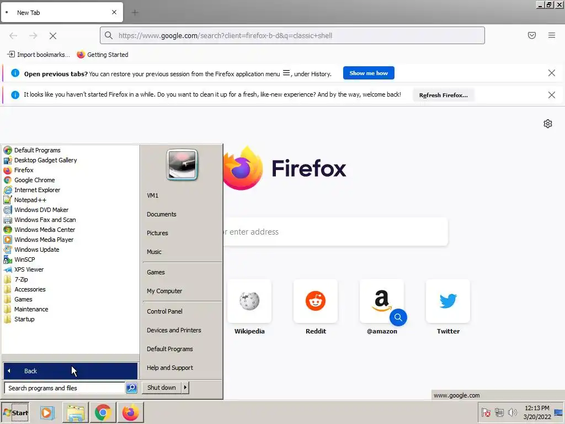Launch Windows Media Center
Viewport: 565px width, 424px height.
(x=39, y=229)
